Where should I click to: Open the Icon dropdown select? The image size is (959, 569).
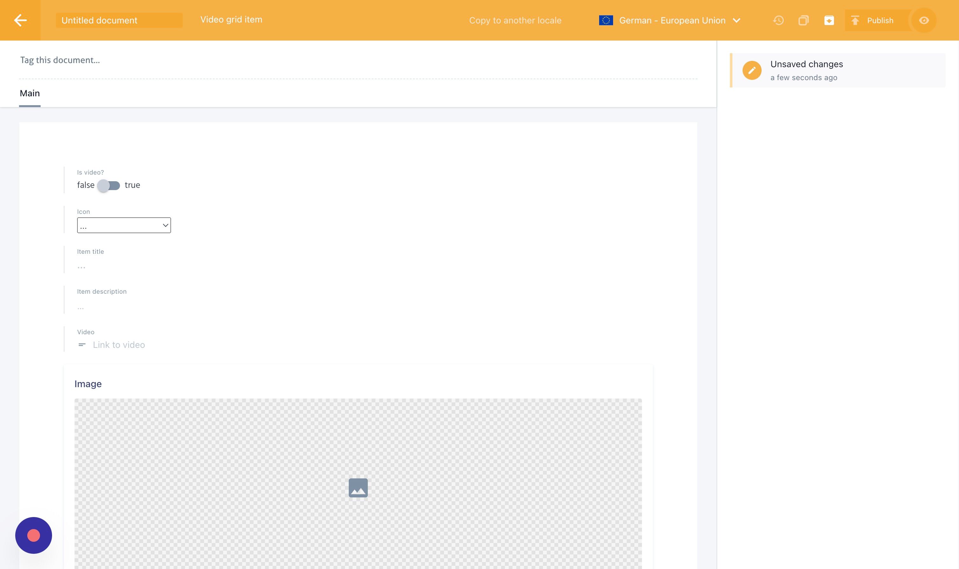click(124, 226)
